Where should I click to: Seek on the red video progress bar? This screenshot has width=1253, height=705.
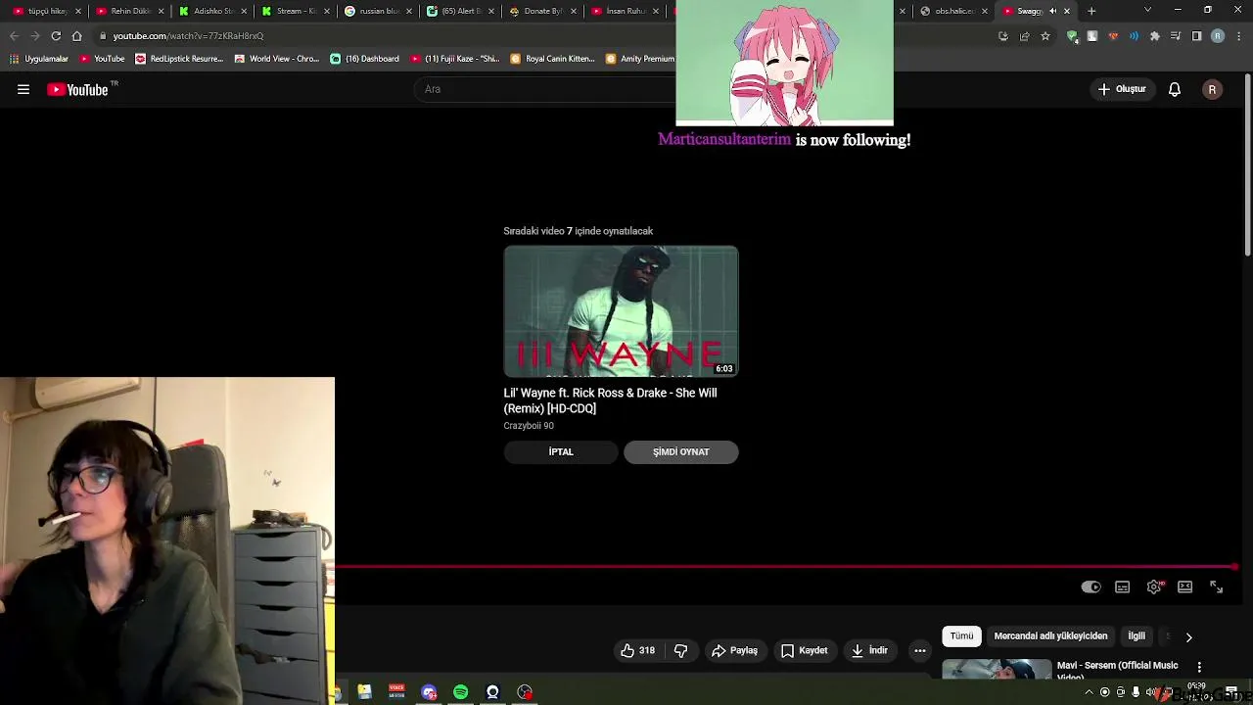tap(784, 566)
